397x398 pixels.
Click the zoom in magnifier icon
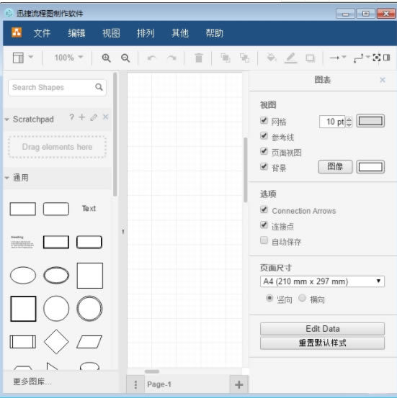click(x=106, y=58)
